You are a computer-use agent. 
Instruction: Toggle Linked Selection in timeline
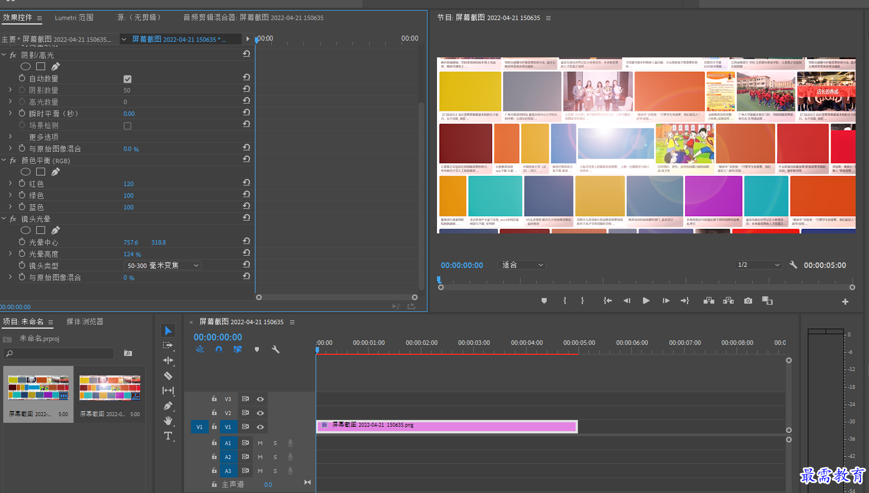click(x=238, y=349)
